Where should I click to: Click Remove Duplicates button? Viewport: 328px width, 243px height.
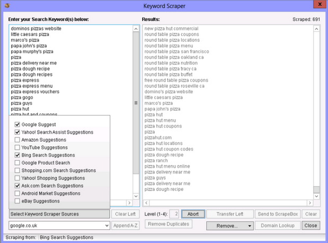169,224
